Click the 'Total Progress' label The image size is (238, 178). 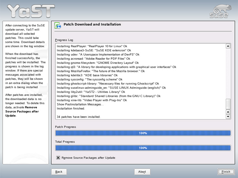pyautogui.click(x=65, y=142)
